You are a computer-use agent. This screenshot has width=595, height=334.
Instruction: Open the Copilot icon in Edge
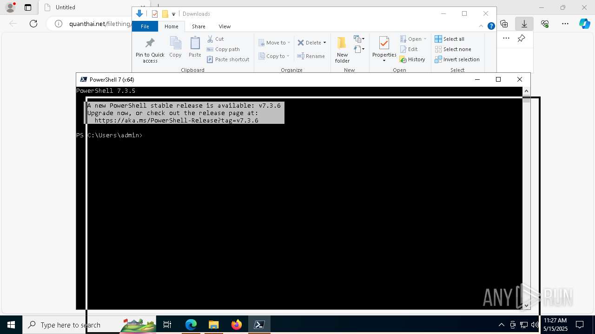[584, 24]
